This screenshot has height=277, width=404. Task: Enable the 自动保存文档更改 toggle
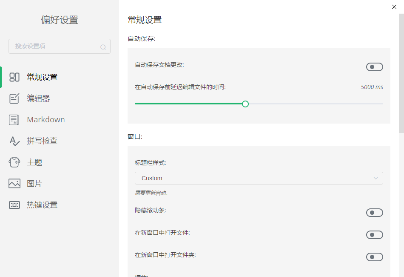374,67
